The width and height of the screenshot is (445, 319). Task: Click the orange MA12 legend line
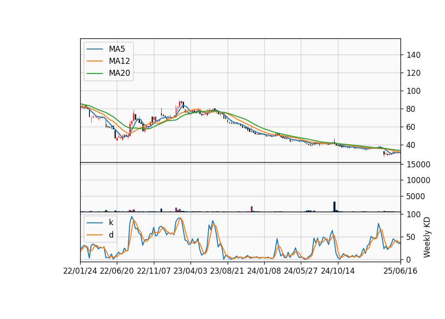(x=95, y=61)
